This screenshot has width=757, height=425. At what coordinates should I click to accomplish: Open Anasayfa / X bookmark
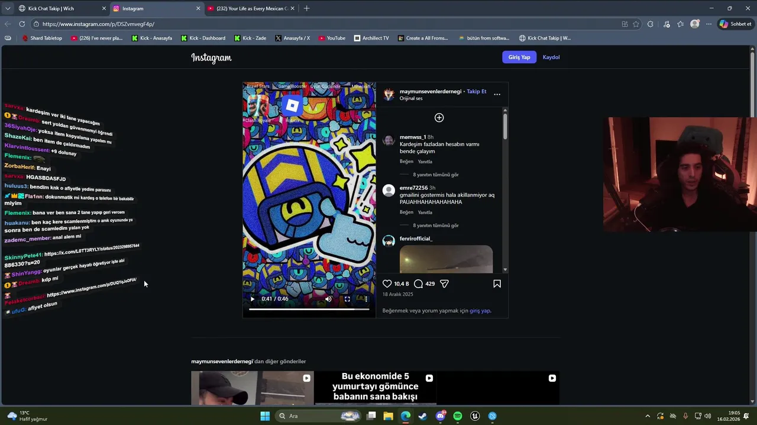(x=292, y=38)
